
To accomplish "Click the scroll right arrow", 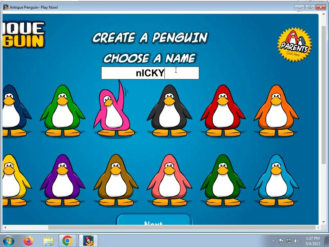I will (x=318, y=227).
